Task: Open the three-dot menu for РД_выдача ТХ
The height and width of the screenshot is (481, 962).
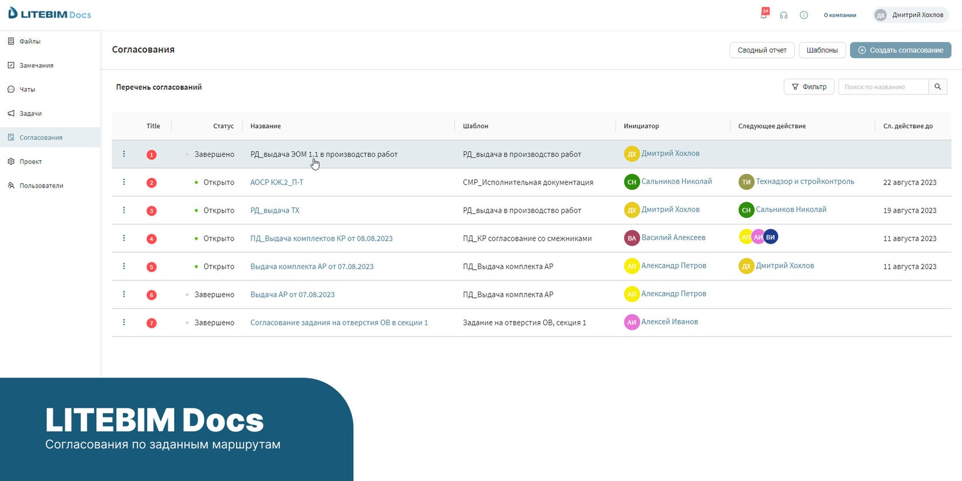Action: 124,210
